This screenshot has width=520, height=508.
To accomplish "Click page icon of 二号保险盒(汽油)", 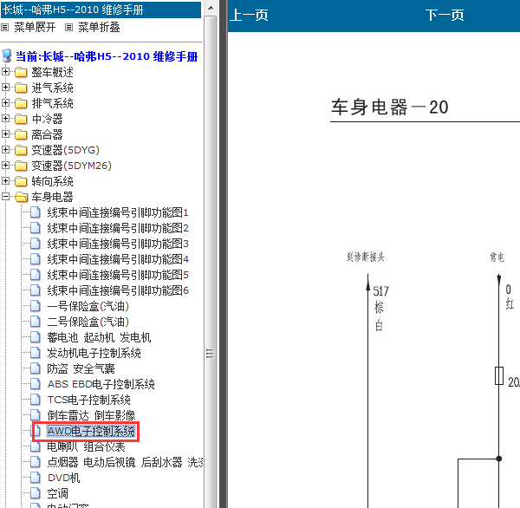I will pos(36,322).
